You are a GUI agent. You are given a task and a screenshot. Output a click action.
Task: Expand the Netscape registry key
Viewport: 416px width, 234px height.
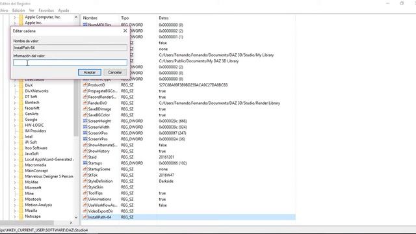click(x=14, y=216)
